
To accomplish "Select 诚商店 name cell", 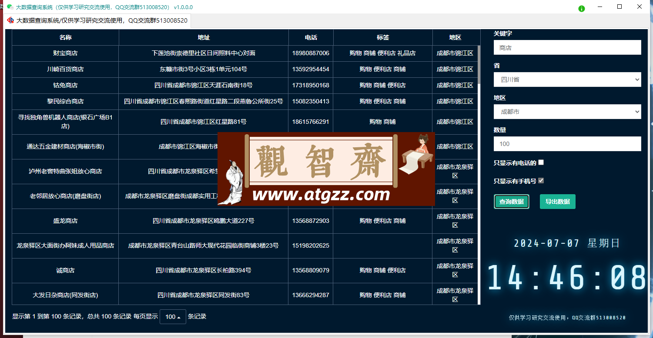I will coord(65,271).
